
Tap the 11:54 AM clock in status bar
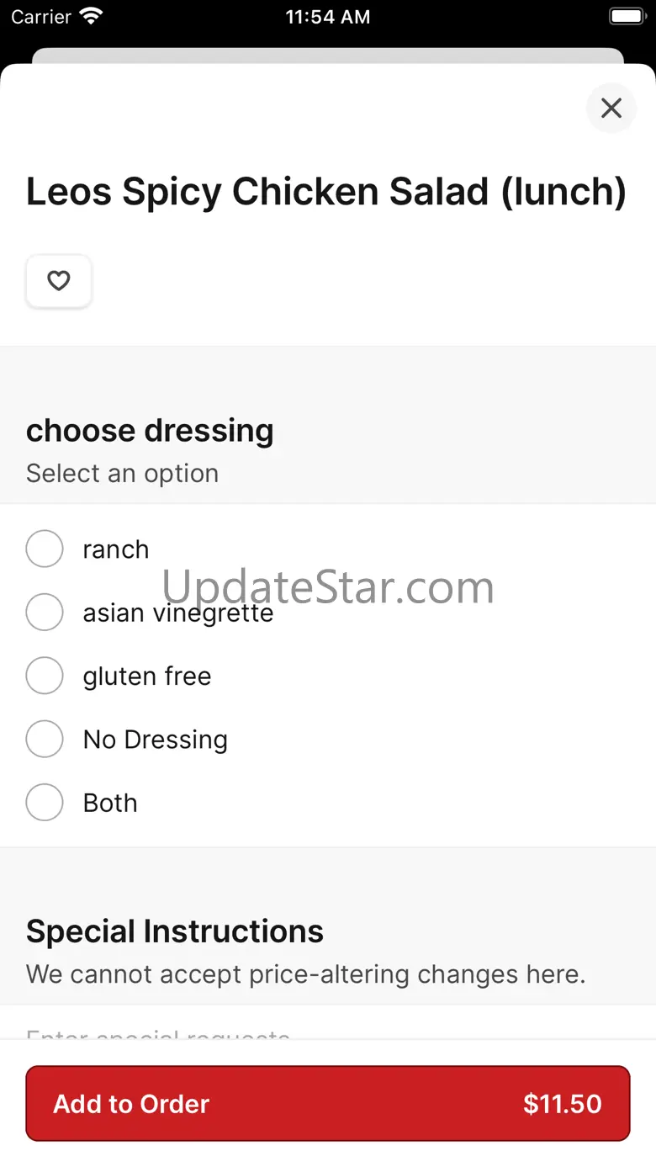[x=328, y=17]
